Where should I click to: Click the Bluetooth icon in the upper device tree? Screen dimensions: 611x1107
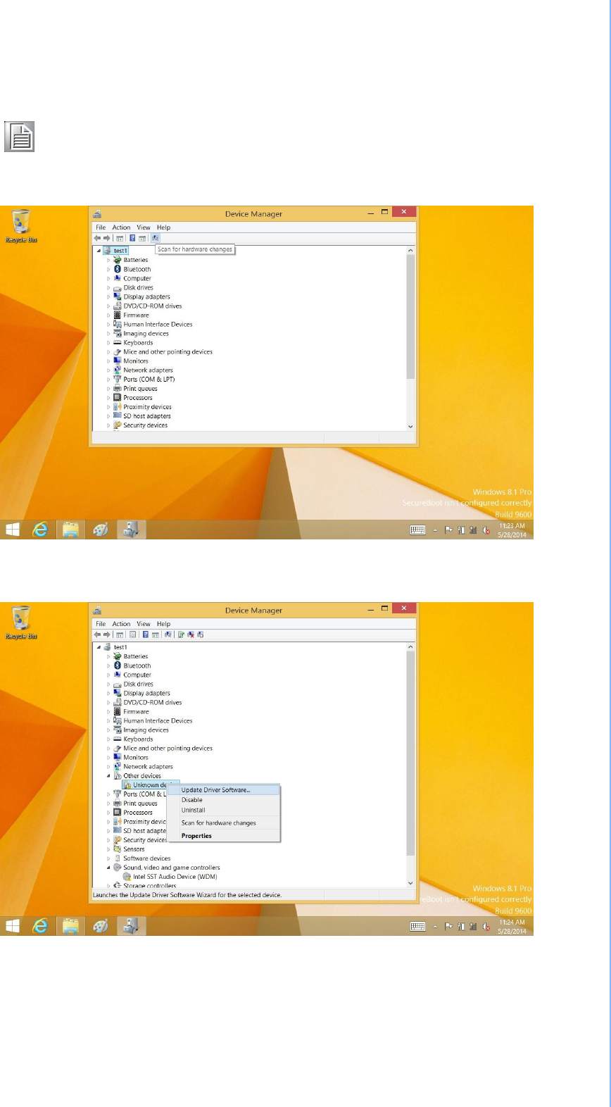(x=118, y=269)
